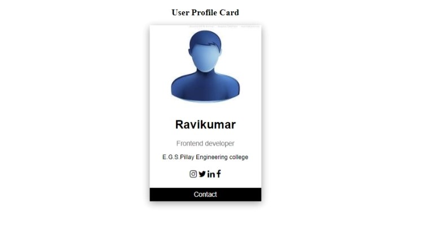Image resolution: width=423 pixels, height=236 pixels.
Task: Click the word Card in the heading
Action: pos(229,12)
